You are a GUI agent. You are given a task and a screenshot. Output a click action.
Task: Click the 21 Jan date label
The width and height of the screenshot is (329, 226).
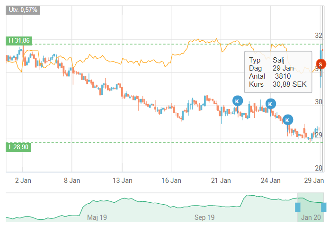coord(221,180)
